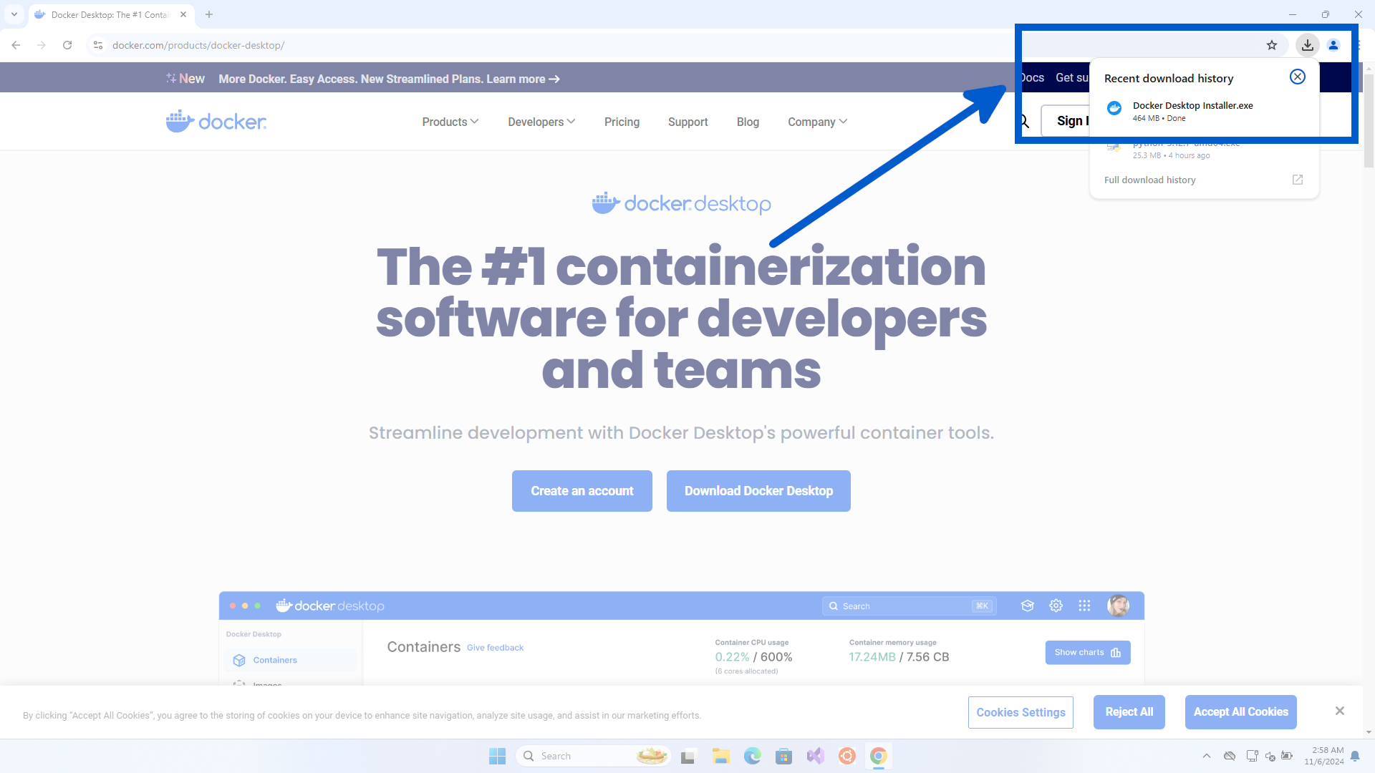Open the Company dropdown menu

(x=816, y=122)
